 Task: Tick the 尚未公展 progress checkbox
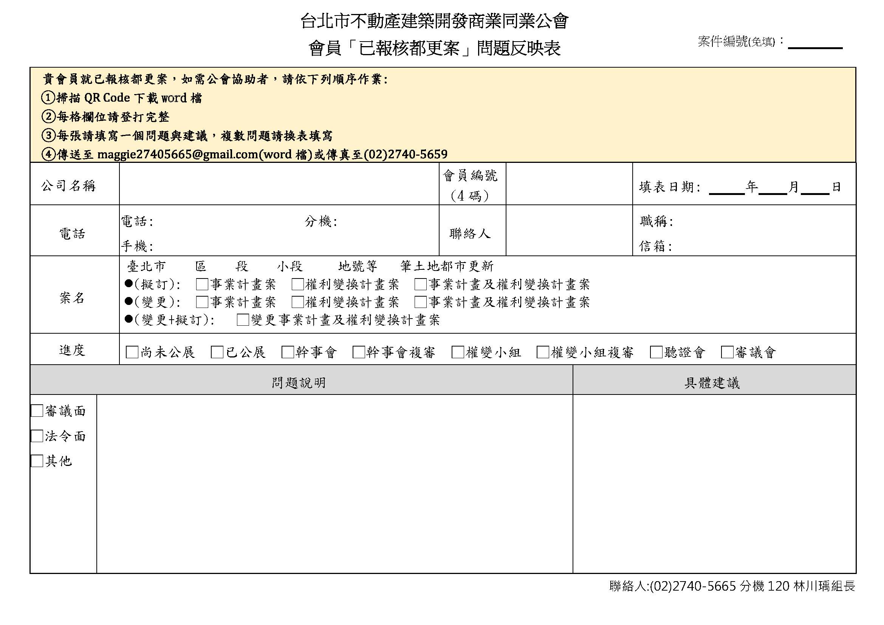[x=132, y=352]
